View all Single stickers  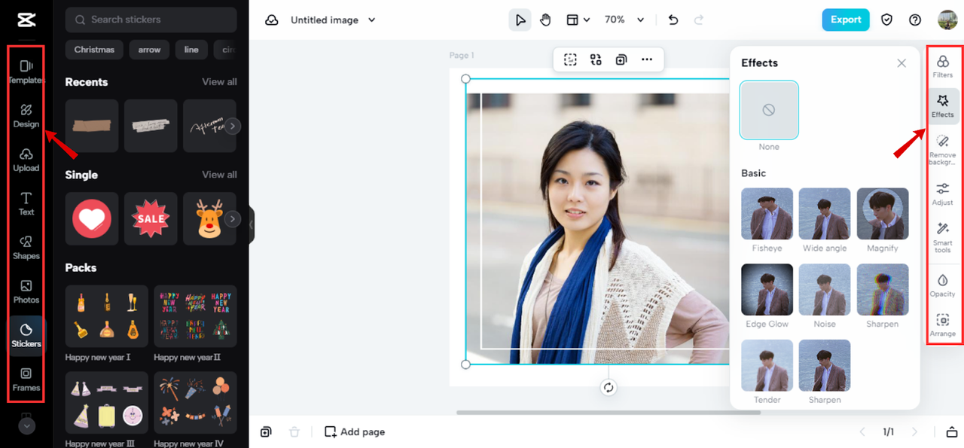(219, 174)
